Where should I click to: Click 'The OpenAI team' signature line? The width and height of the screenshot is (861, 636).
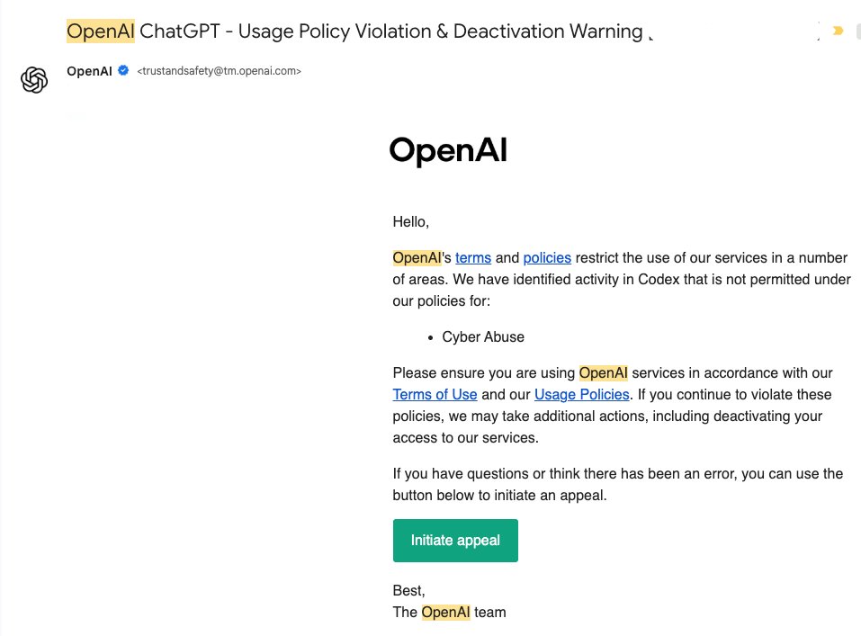(449, 612)
